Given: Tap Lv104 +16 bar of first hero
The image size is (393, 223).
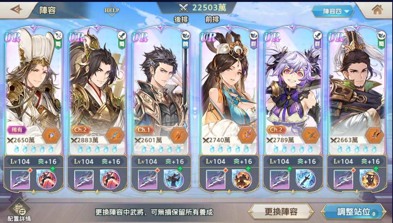Looking at the screenshot, I should tap(34, 161).
